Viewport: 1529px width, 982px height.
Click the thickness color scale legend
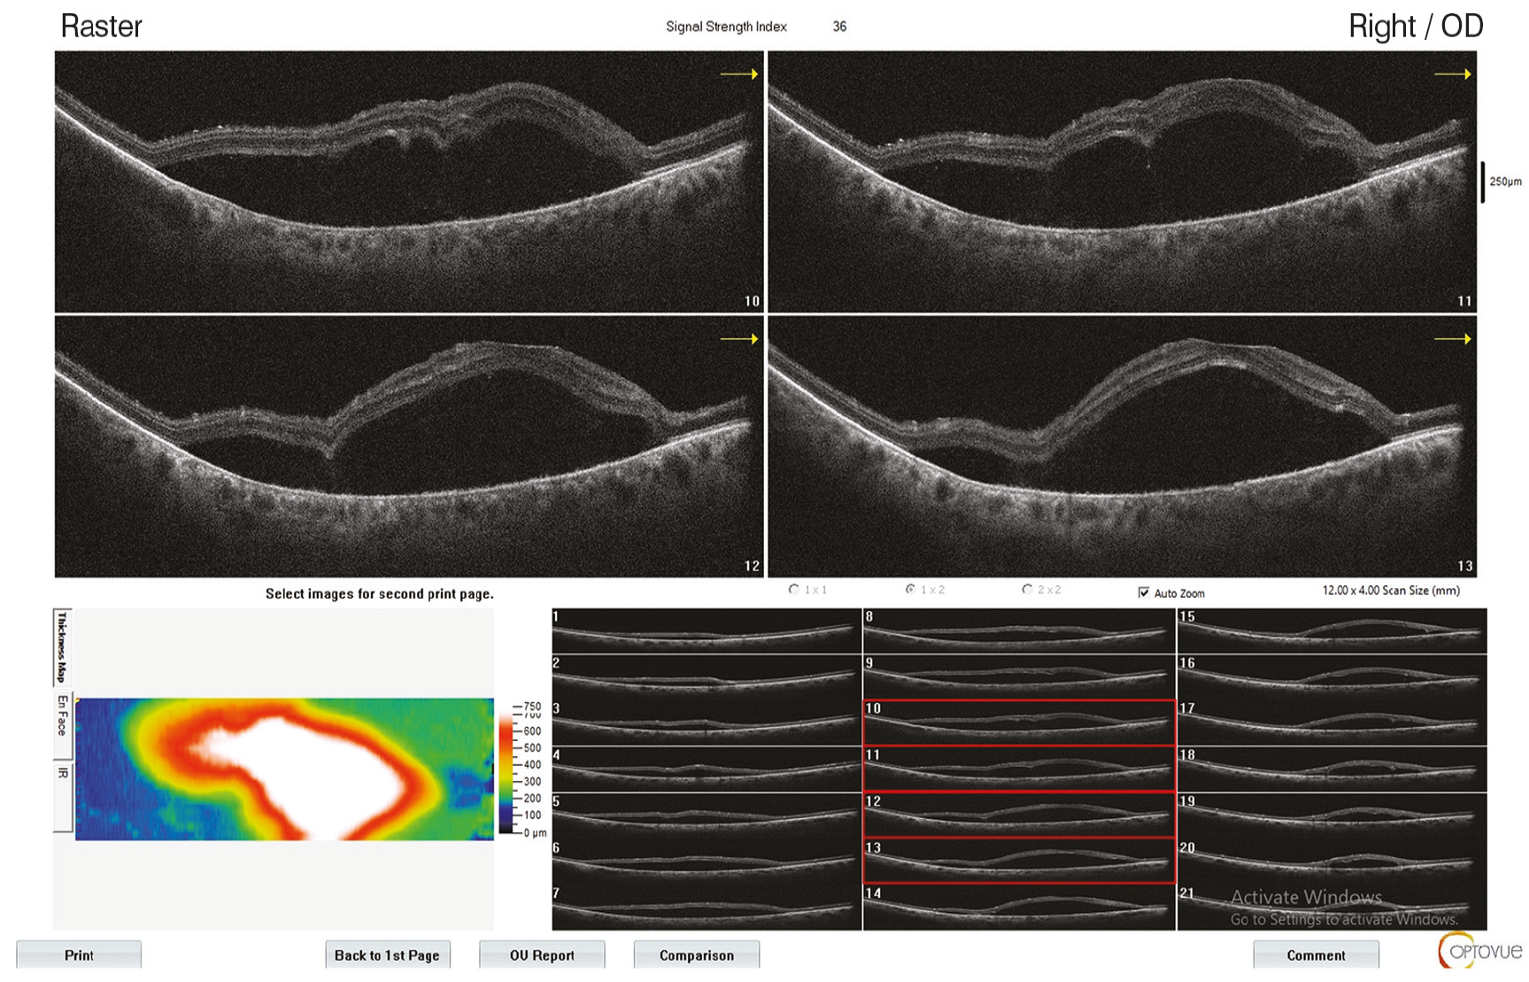pos(522,769)
